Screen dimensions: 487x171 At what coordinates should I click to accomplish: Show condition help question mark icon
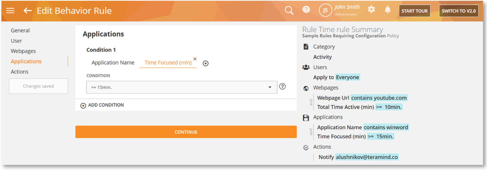coord(282,87)
